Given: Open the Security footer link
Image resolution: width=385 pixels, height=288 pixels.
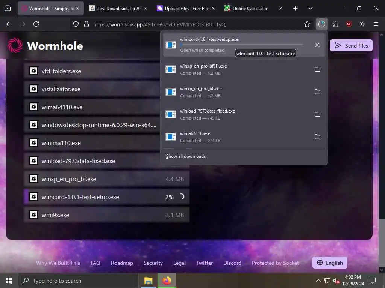Looking at the screenshot, I should (153, 263).
